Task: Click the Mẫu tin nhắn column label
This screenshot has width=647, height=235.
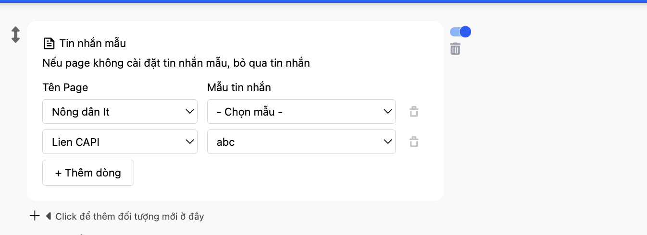Action: 239,87
